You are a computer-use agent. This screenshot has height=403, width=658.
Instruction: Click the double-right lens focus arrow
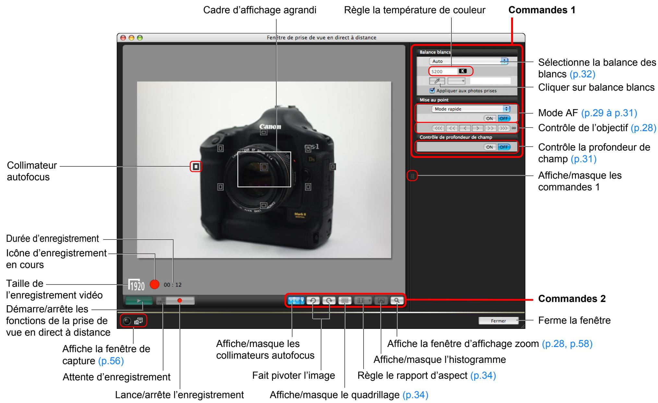coord(491,128)
